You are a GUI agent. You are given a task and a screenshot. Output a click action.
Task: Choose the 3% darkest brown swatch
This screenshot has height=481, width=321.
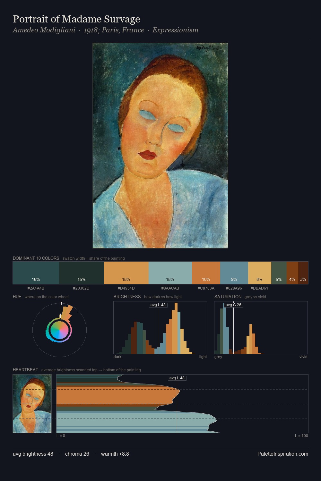pyautogui.click(x=303, y=273)
